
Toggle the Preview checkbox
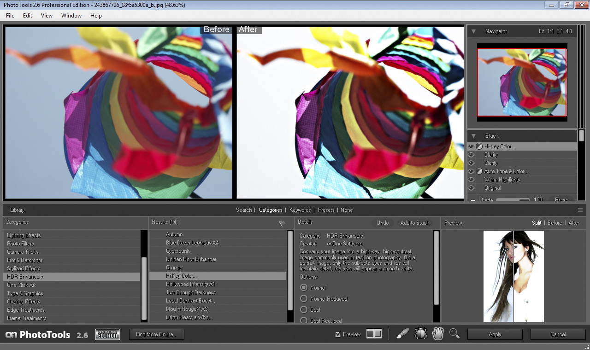tap(338, 334)
